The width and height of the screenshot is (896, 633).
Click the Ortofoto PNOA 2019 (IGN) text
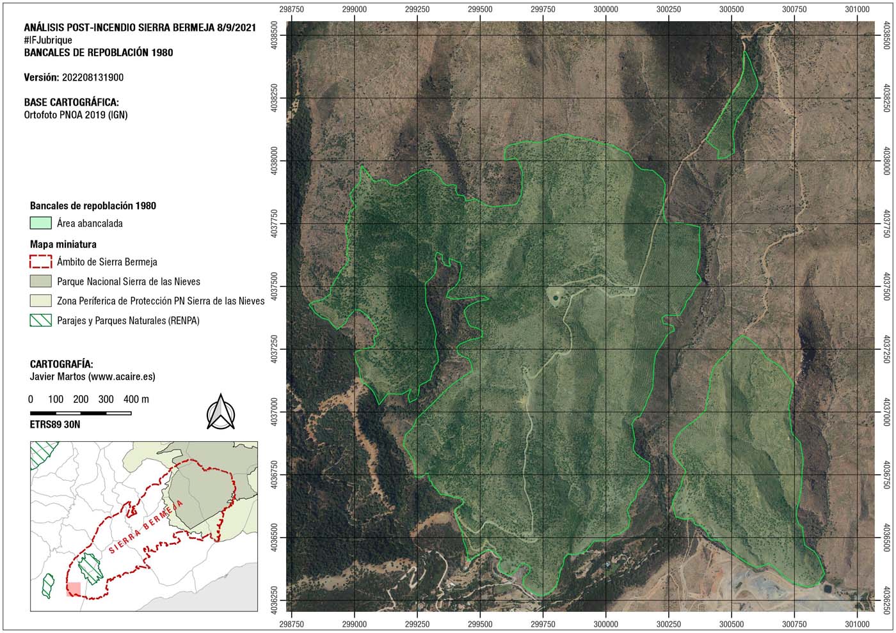(76, 115)
